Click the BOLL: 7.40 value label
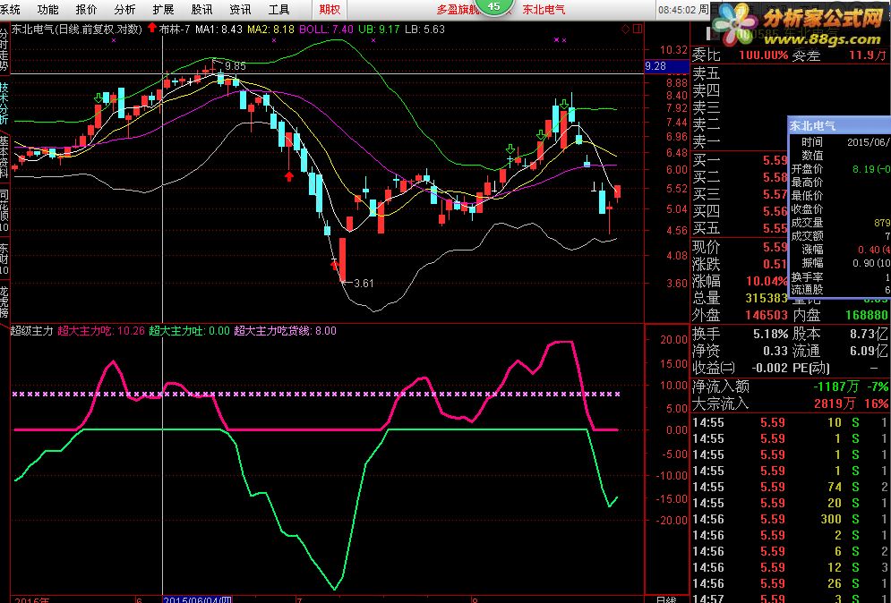The width and height of the screenshot is (891, 603). (x=326, y=29)
